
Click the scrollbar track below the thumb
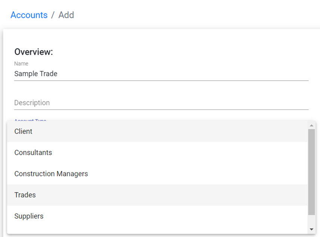[311, 221]
